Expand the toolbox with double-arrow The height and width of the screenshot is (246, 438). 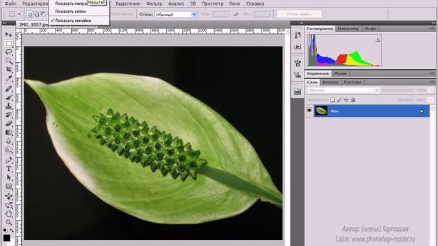tap(4, 23)
